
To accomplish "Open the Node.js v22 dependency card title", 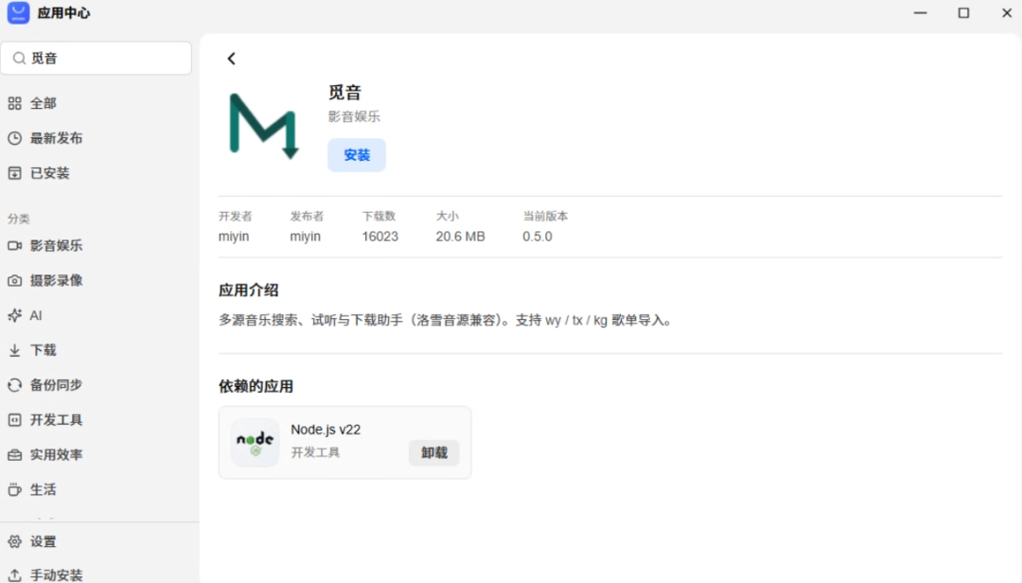I will (326, 430).
